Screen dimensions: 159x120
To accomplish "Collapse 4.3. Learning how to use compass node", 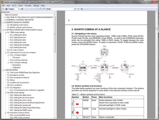I will pyautogui.click(x=6, y=53).
